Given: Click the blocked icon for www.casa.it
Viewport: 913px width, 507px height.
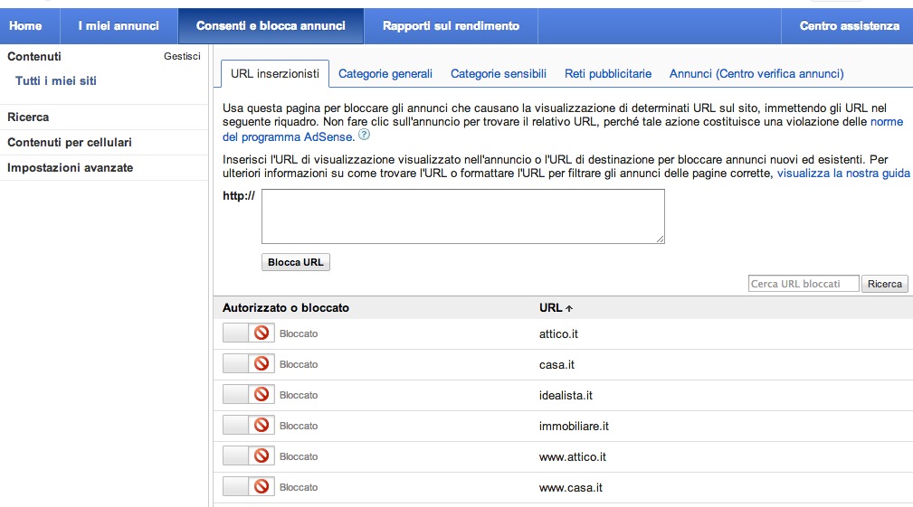Looking at the screenshot, I should pyautogui.click(x=262, y=487).
